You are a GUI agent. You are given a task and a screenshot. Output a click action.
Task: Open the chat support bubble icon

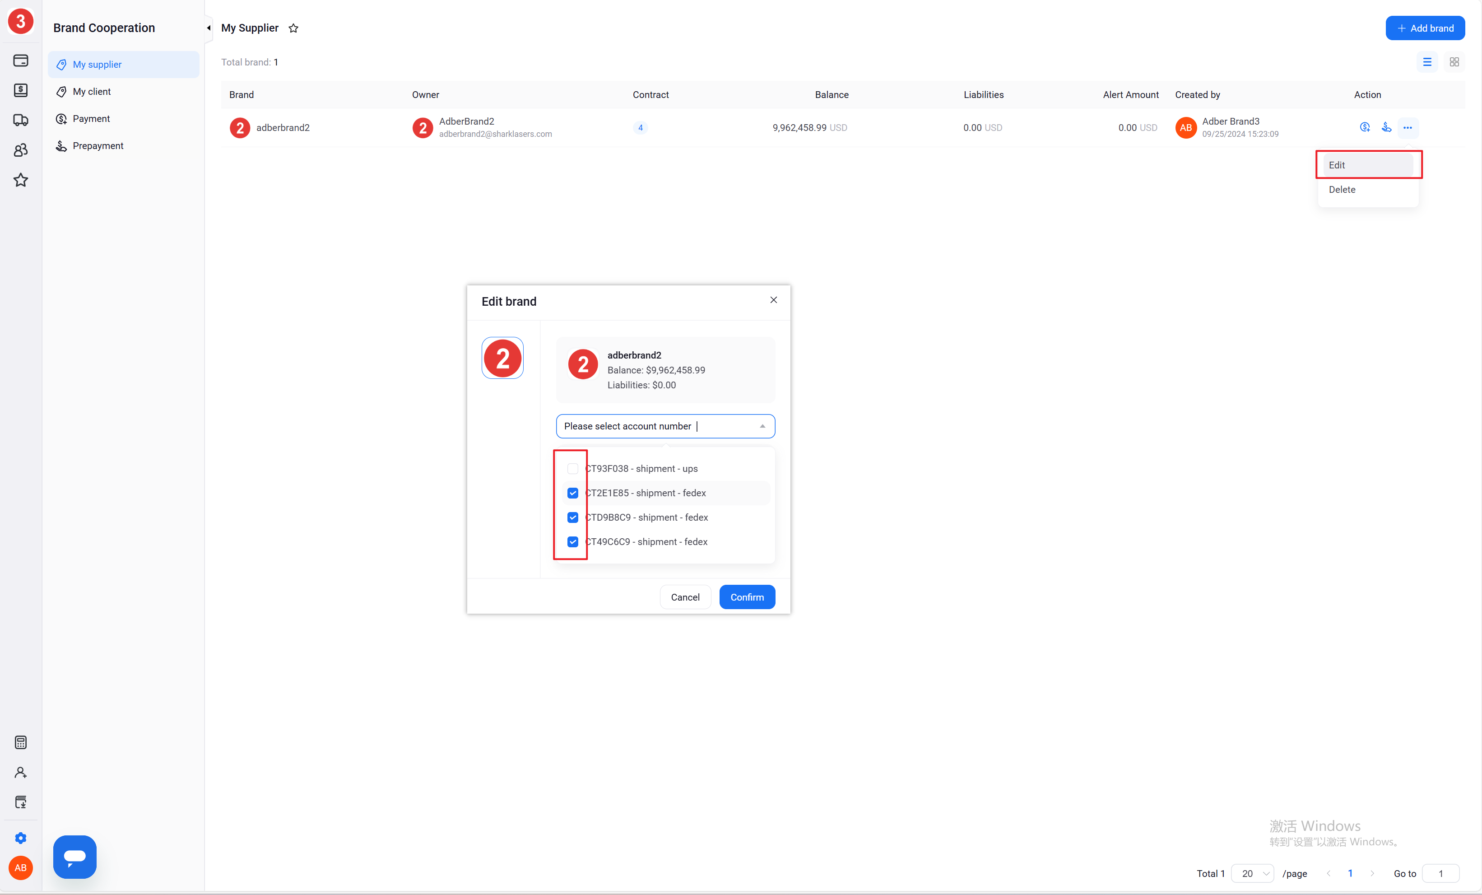[74, 857]
